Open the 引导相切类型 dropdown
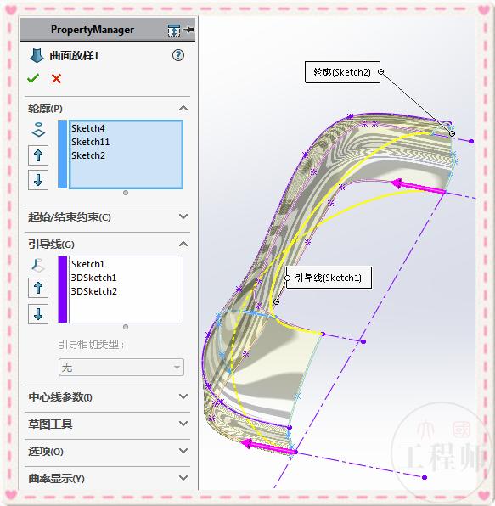The image size is (495, 506). (x=121, y=368)
